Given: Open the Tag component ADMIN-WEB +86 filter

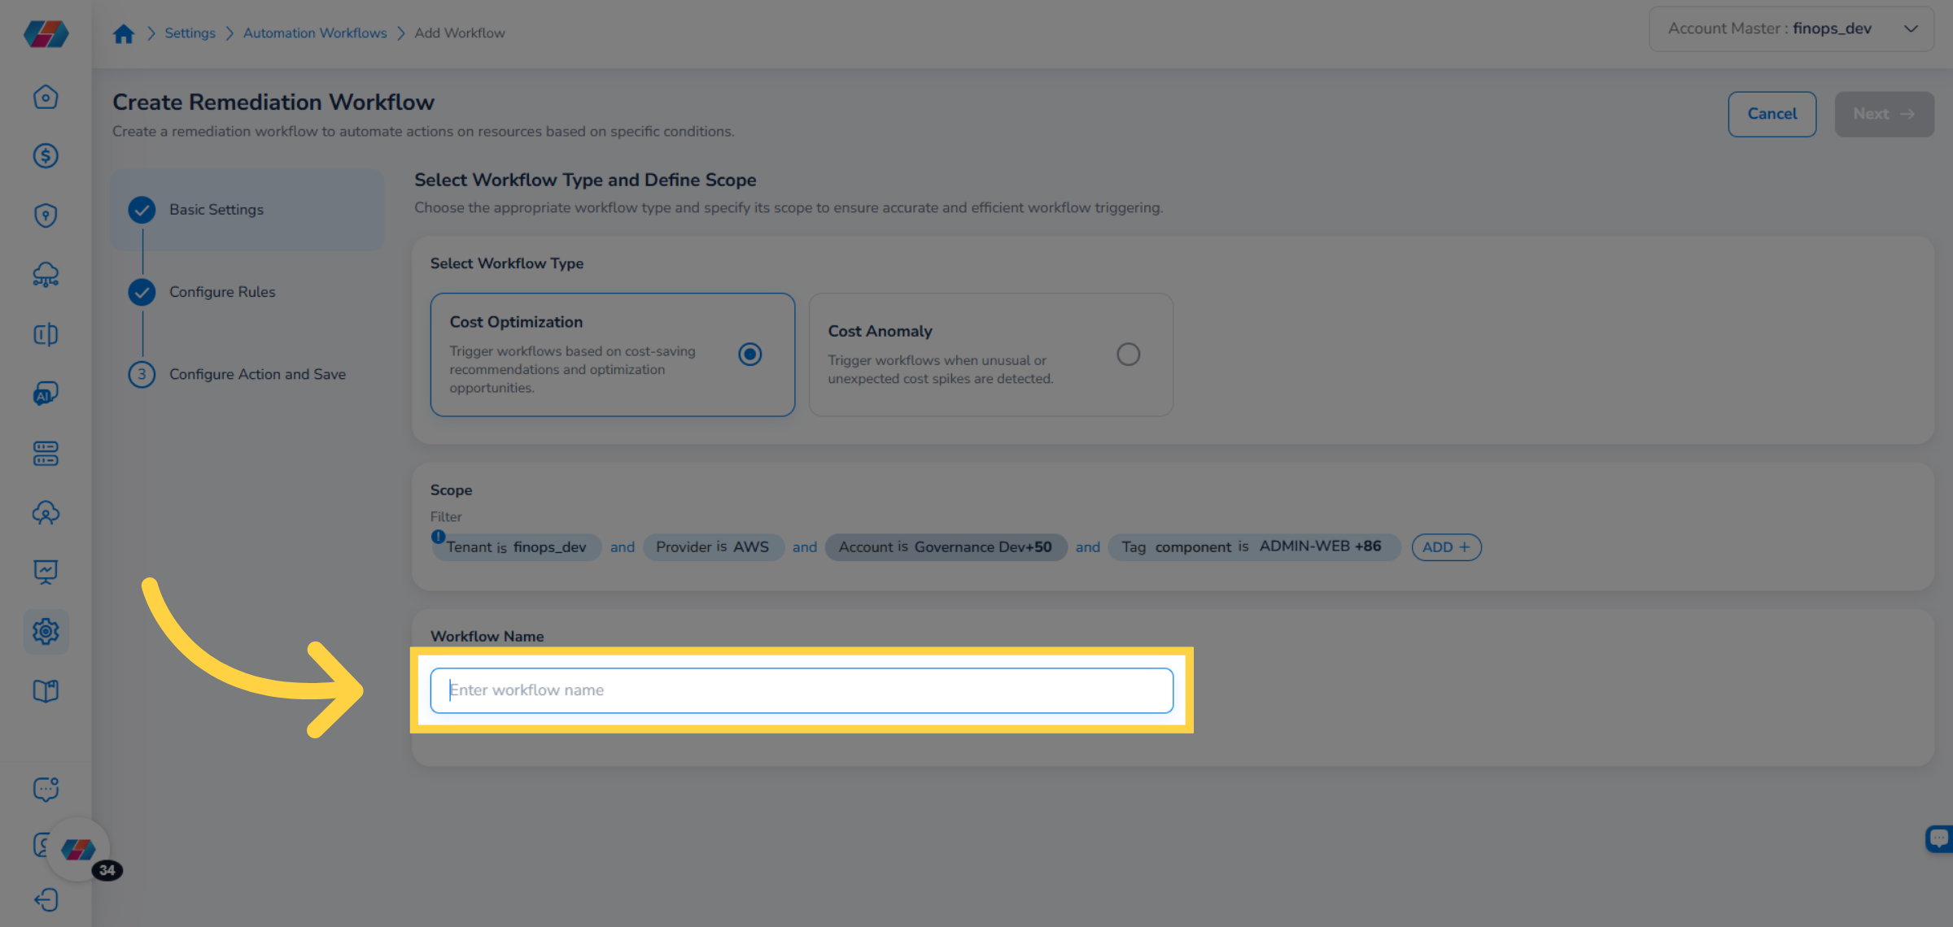Looking at the screenshot, I should tap(1252, 547).
